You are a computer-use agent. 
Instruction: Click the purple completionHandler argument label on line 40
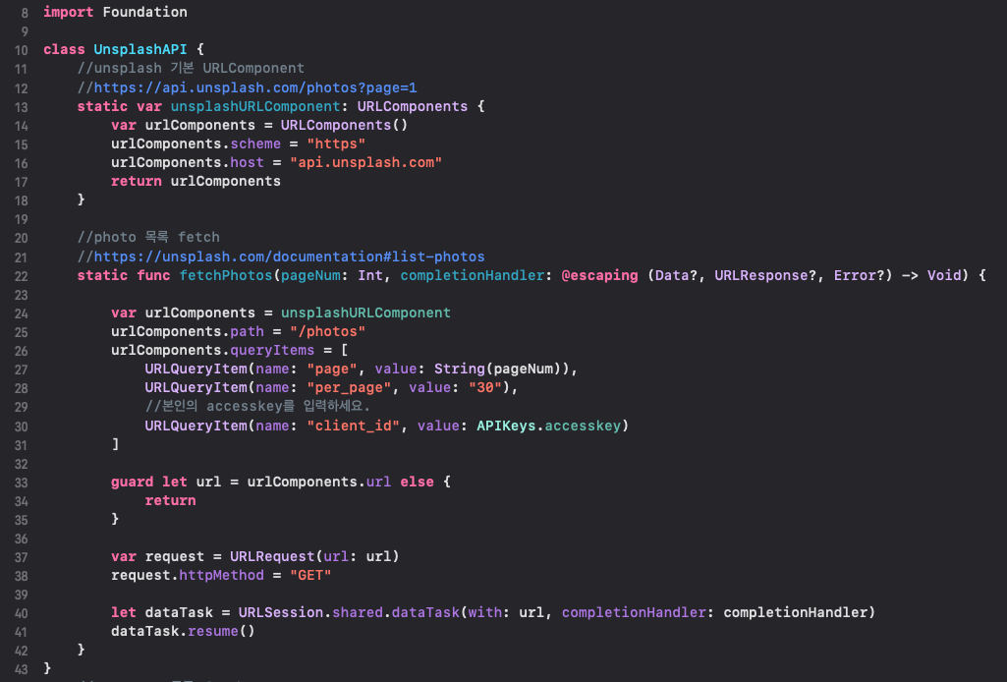pyautogui.click(x=634, y=612)
